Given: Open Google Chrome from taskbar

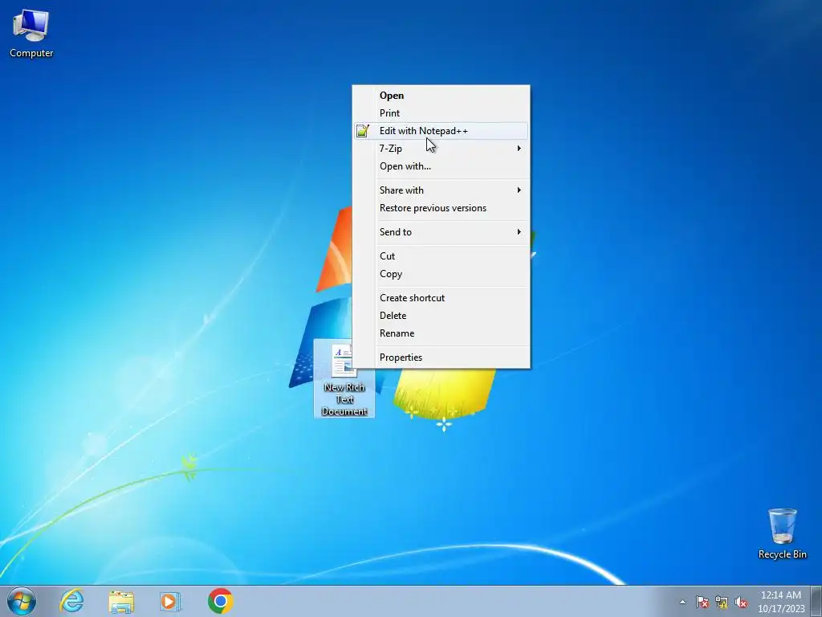Looking at the screenshot, I should [x=220, y=601].
